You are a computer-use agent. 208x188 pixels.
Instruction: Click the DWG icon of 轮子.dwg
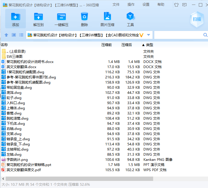(3, 98)
